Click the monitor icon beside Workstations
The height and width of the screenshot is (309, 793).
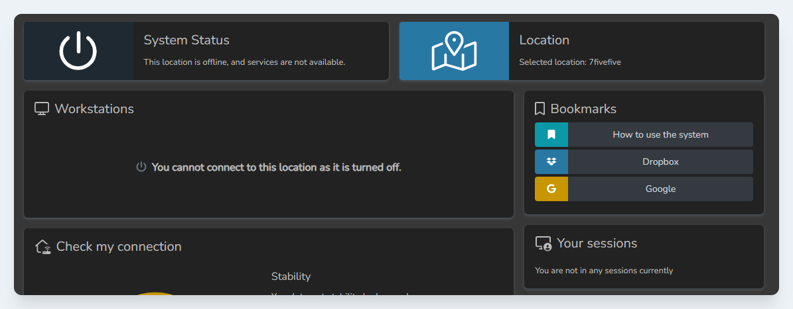coord(42,109)
